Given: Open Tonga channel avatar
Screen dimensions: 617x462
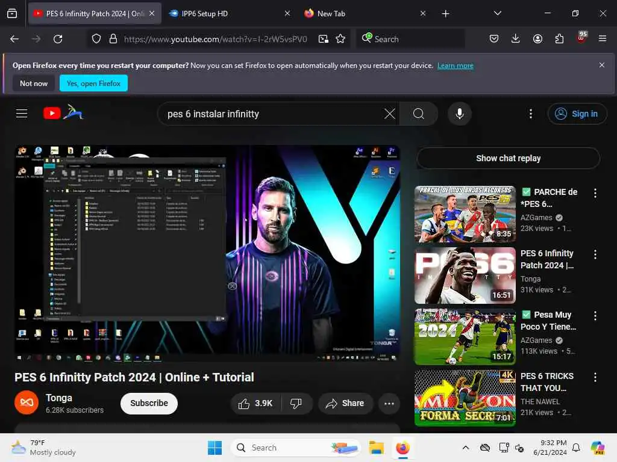Looking at the screenshot, I should click(27, 402).
